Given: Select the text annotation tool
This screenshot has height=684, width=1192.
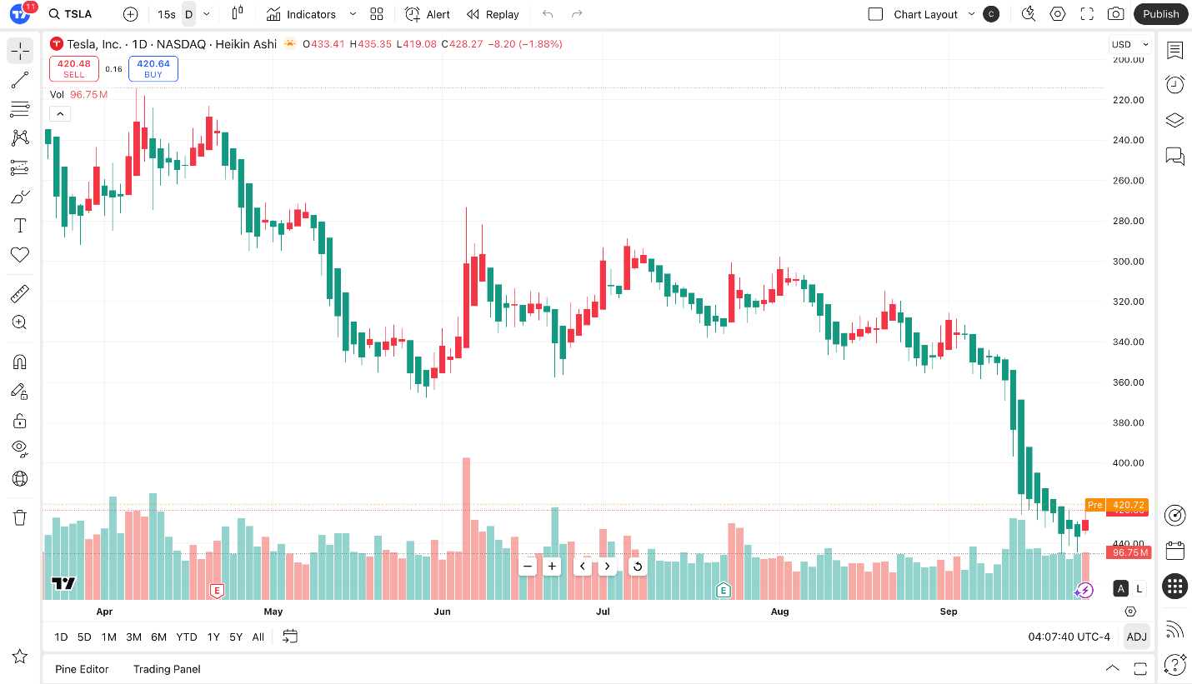Looking at the screenshot, I should (20, 226).
